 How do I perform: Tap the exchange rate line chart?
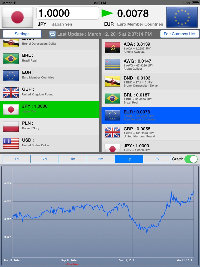(100, 215)
